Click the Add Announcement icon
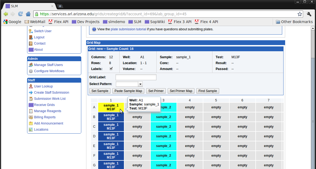Screen dimensions: 316x169 (31, 123)
